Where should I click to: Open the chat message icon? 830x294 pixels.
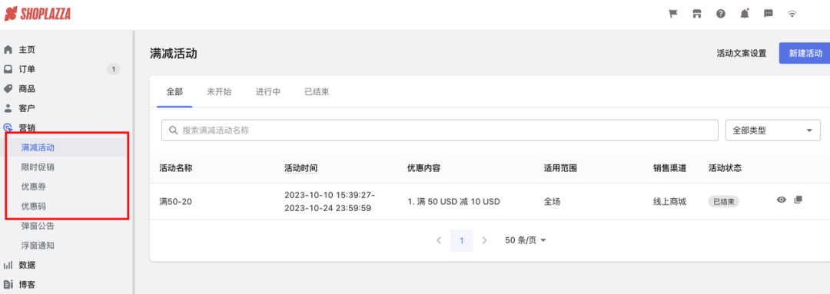769,15
